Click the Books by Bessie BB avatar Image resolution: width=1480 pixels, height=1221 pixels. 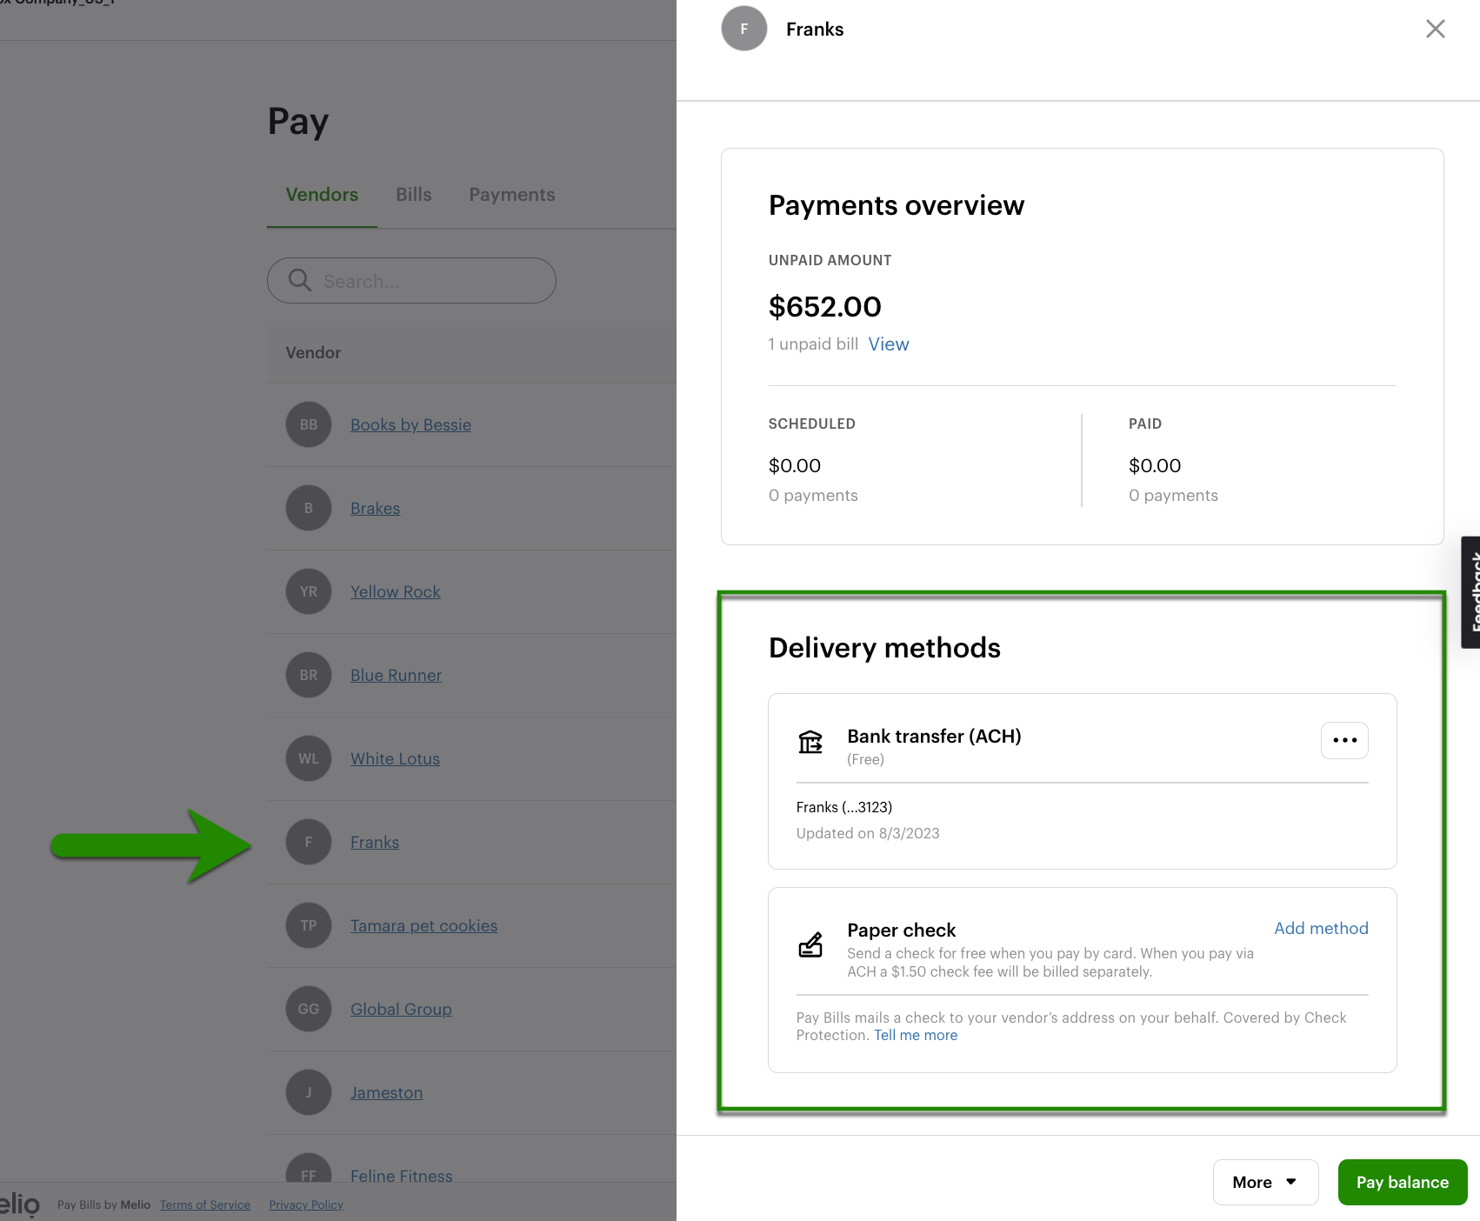(309, 424)
